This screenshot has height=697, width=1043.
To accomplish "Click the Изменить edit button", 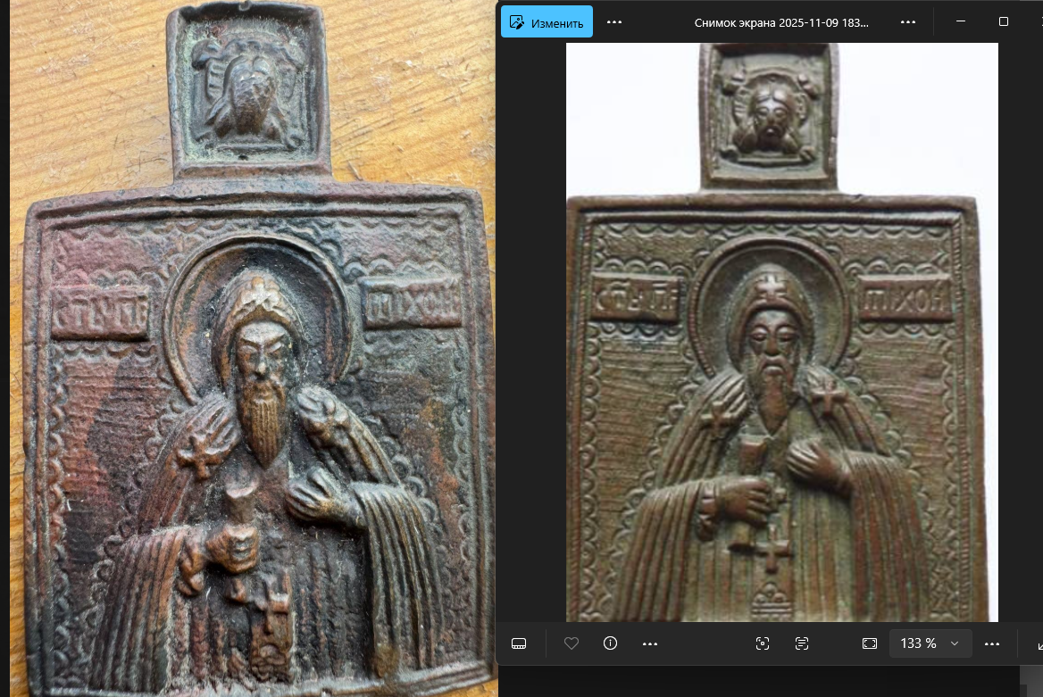I will coord(547,22).
